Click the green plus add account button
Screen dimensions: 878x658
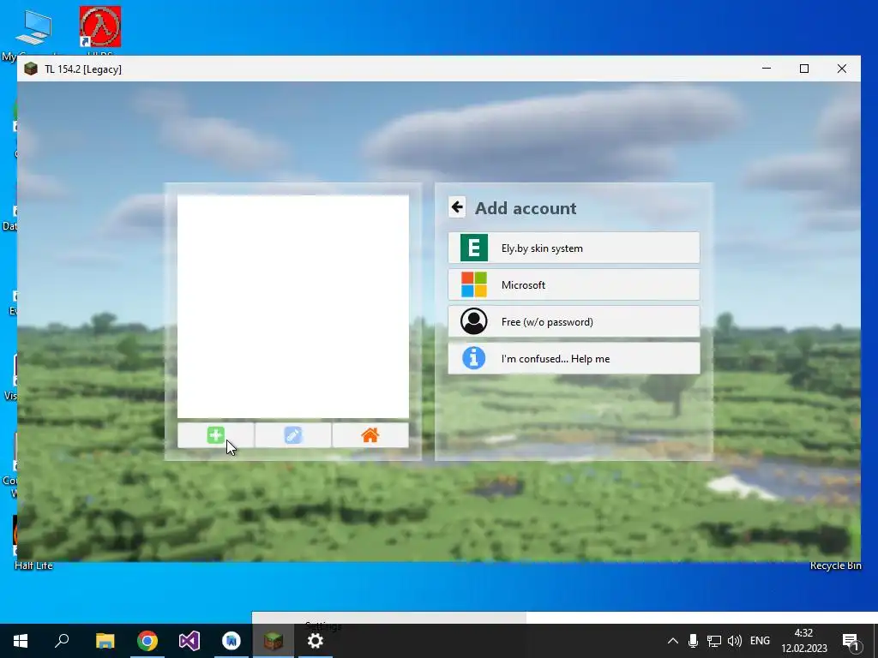(215, 435)
